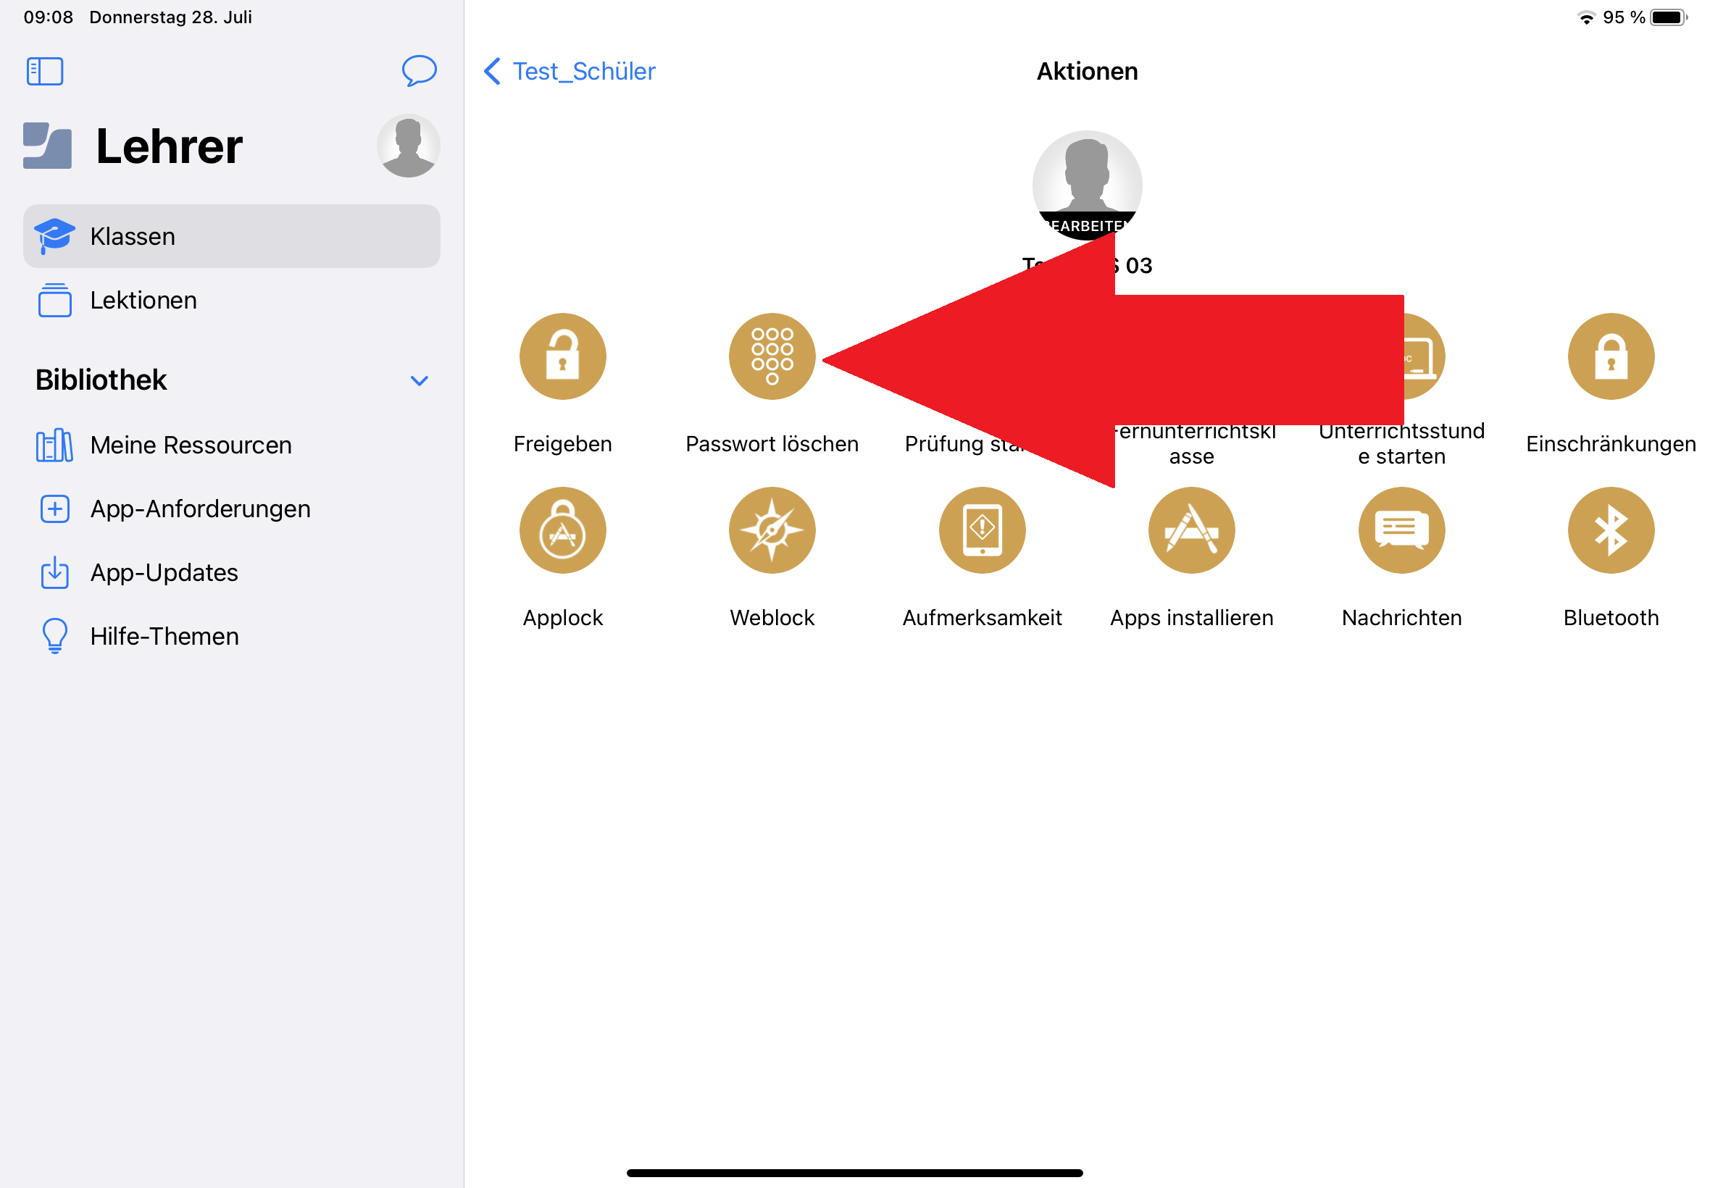This screenshot has height=1188, width=1710.
Task: Click the Meine Ressourcen books icon
Action: (x=54, y=445)
